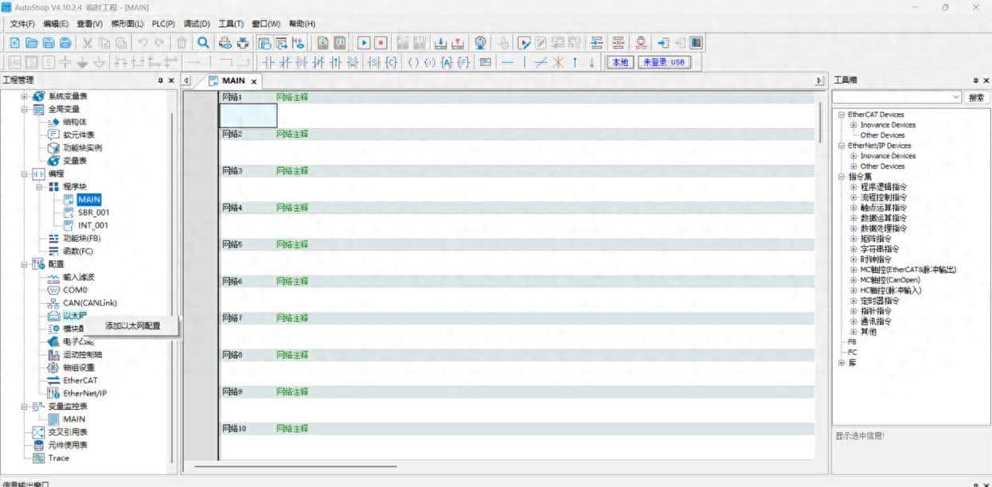Viewport: 992px width, 487px height.
Task: Click the blue Run play icon
Action: click(x=364, y=43)
